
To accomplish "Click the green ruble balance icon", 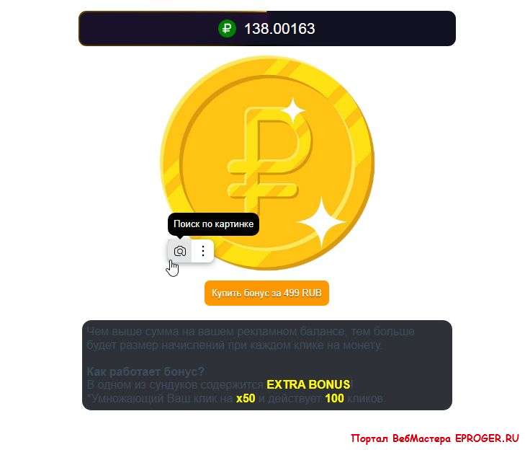I will coord(227,29).
